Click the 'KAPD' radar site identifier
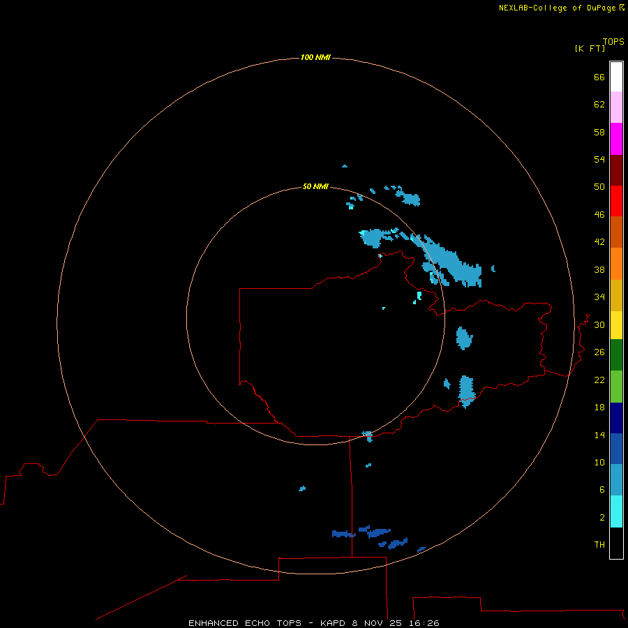This screenshot has height=628, width=628. point(334,623)
